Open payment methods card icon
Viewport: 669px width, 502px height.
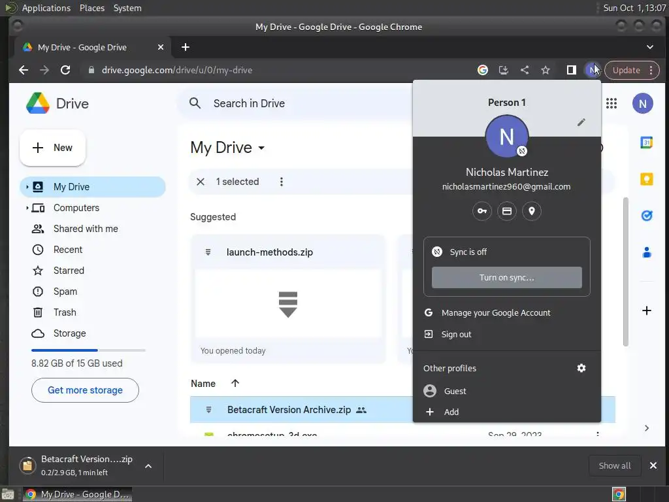click(507, 211)
